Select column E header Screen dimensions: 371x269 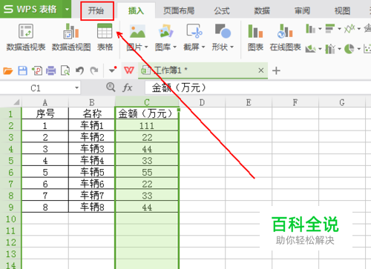click(249, 102)
